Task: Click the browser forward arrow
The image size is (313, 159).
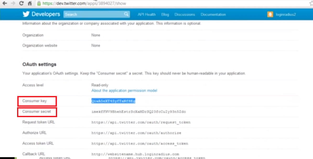Action: (x=13, y=3)
